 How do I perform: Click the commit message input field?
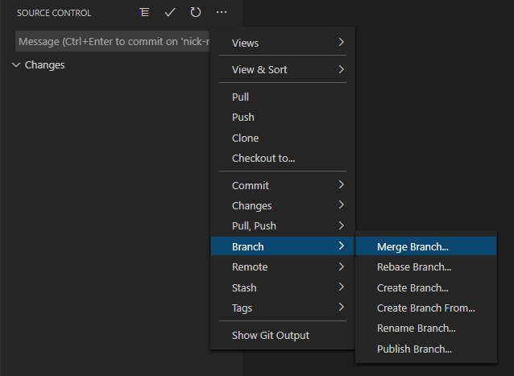pos(113,41)
